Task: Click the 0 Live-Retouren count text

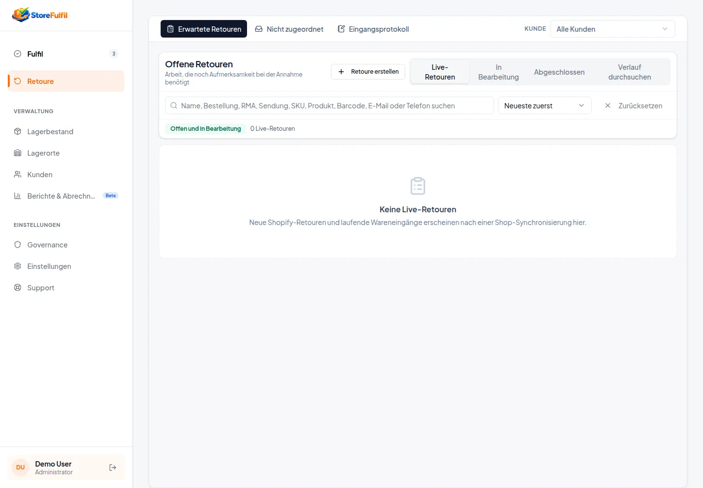Action: (x=272, y=128)
